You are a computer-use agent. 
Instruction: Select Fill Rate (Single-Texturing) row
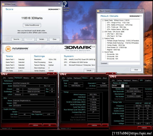pyautogui.click(x=123, y=41)
